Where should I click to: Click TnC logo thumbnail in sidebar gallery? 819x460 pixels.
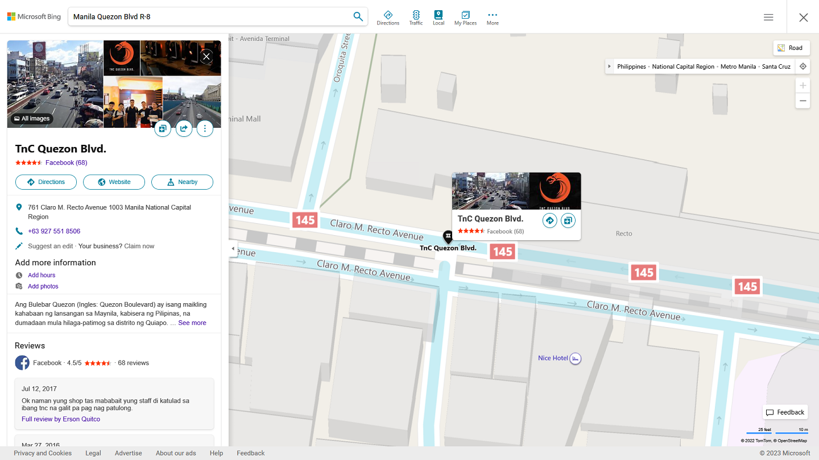122,58
